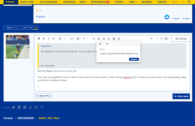Open the page jump ellipsis

click(x=20, y=28)
